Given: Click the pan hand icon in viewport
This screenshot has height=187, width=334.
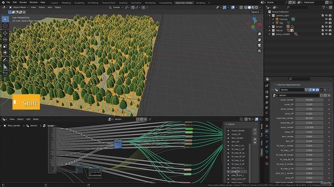Looking at the screenshot, I should (259, 39).
